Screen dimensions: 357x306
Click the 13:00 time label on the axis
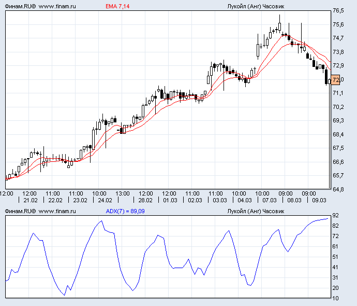point(123,193)
